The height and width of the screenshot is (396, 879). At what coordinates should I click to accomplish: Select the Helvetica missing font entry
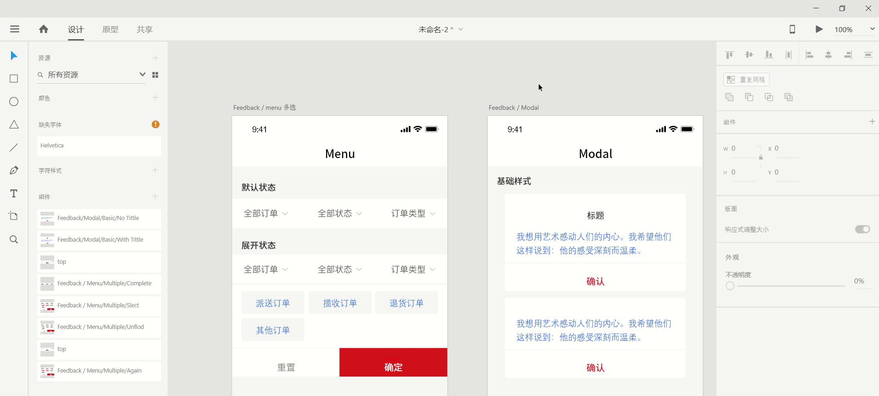pos(99,146)
